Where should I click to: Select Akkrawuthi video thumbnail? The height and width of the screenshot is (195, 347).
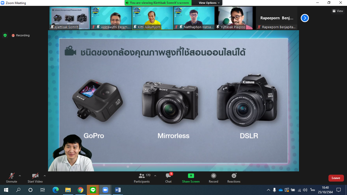point(111,18)
